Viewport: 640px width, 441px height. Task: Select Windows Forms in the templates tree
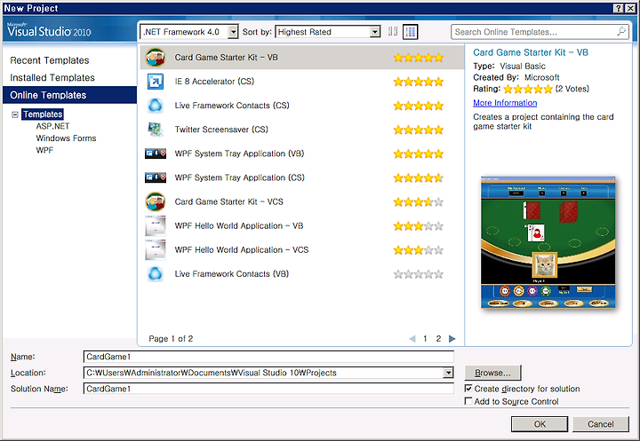coord(66,138)
